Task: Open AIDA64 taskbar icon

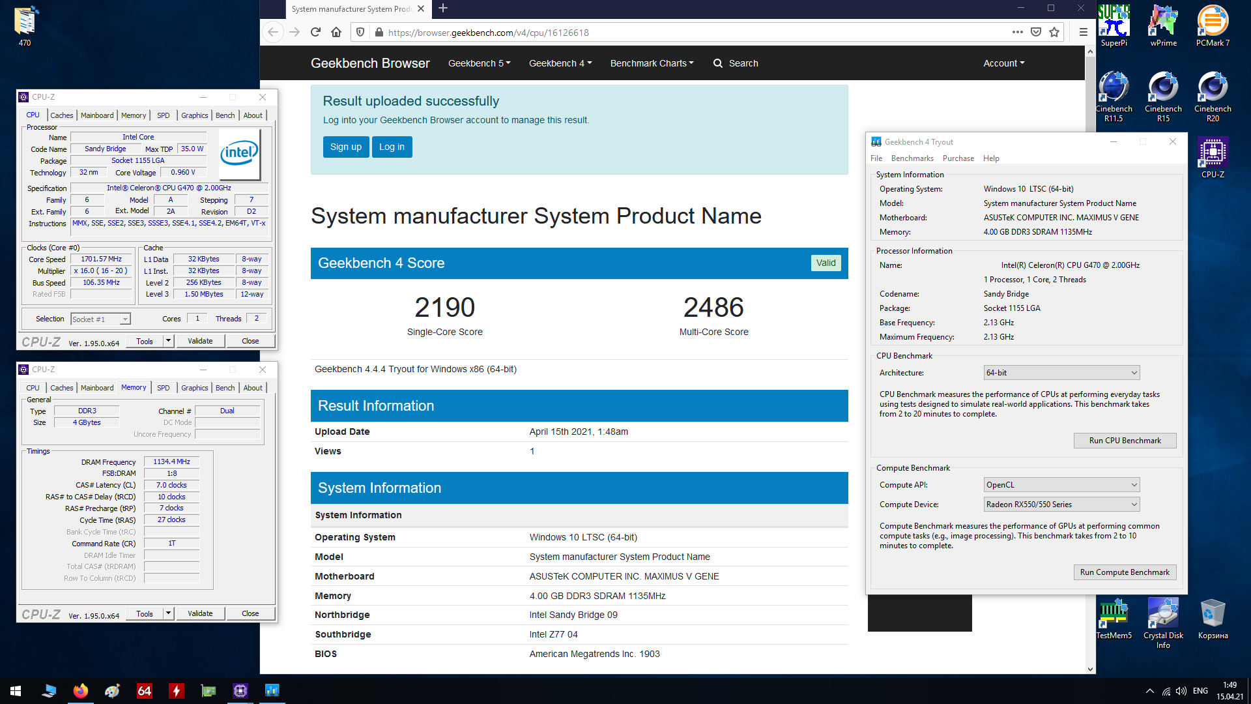Action: pyautogui.click(x=144, y=690)
